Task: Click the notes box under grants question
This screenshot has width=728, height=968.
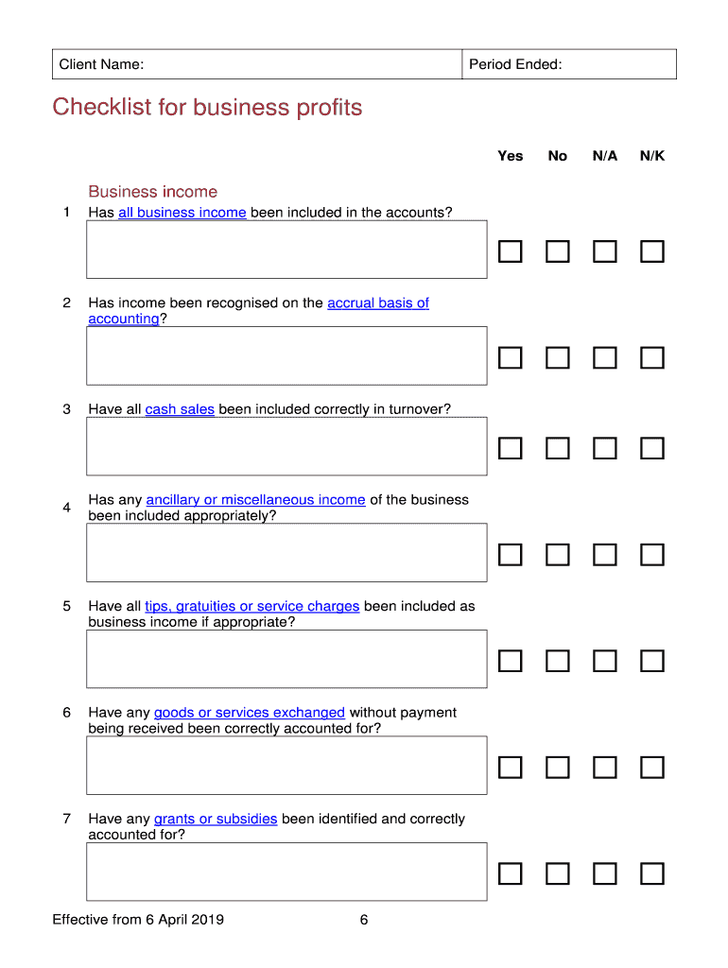Action: click(286, 872)
